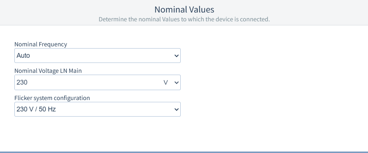Click empty middle of Flicker configuration box
The height and width of the screenshot is (153, 368).
pyautogui.click(x=111, y=109)
